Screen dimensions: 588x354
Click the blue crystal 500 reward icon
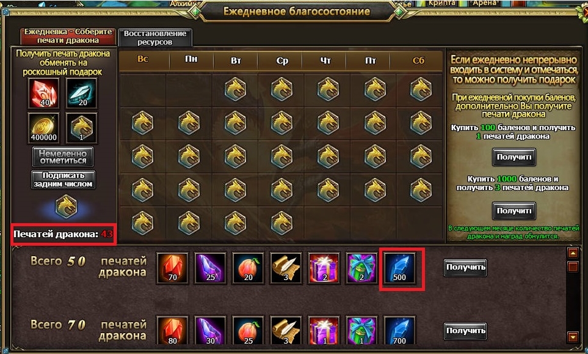coord(400,268)
